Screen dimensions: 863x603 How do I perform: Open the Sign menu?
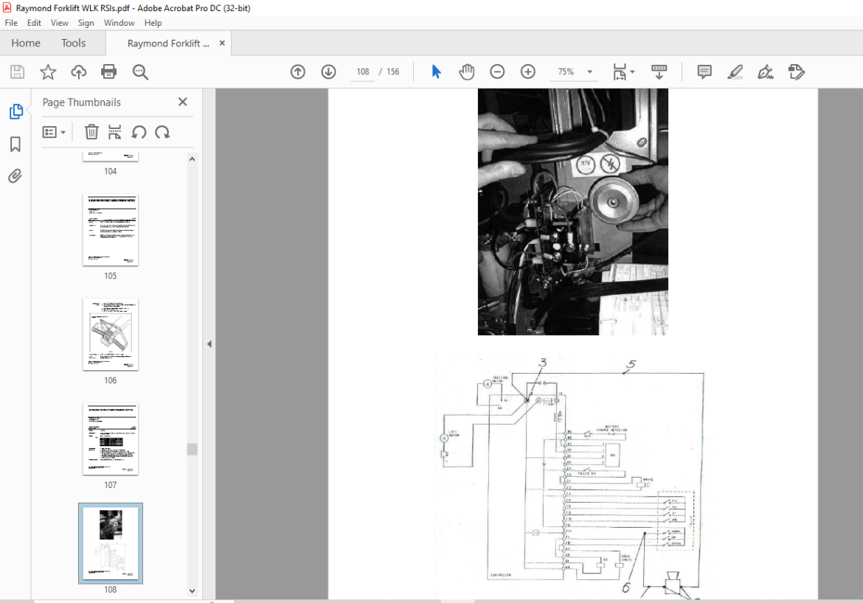[86, 23]
